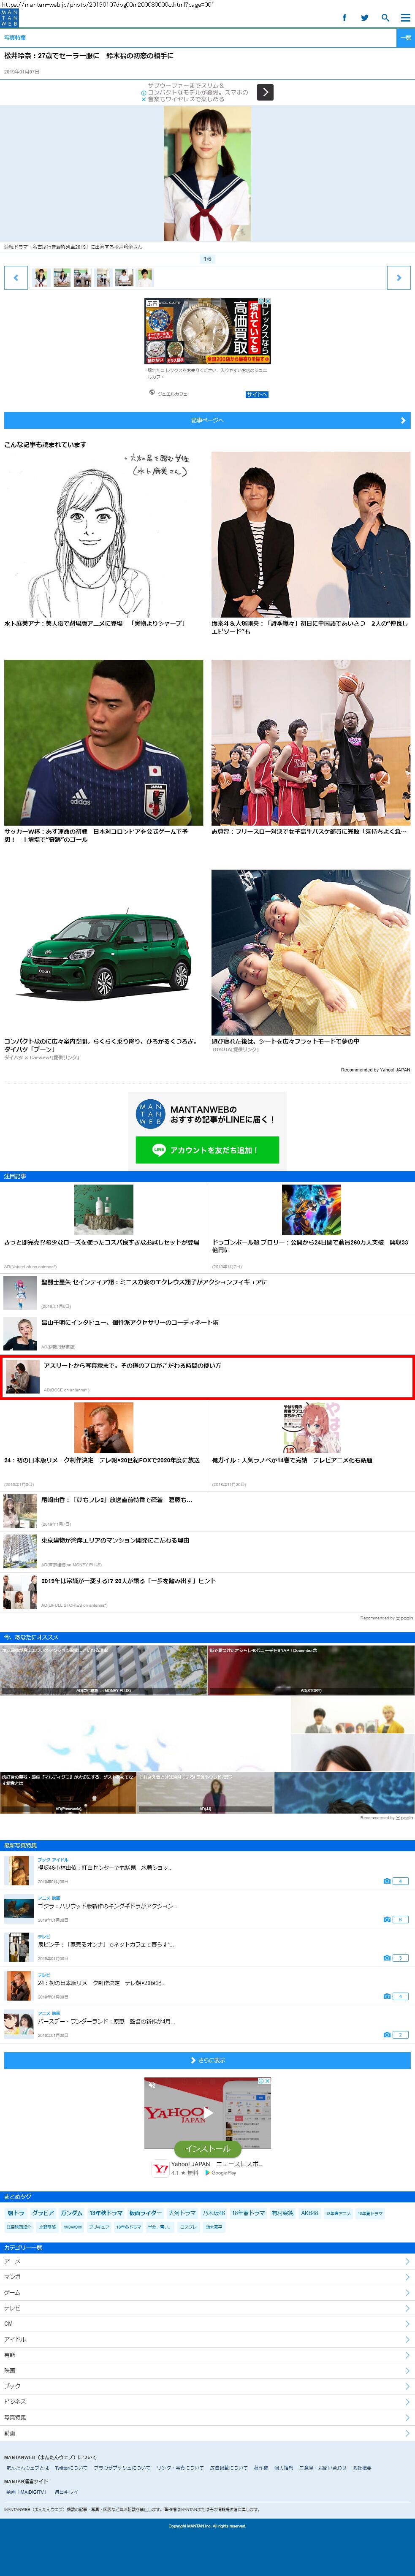Open 聖闘士星矢 セインティア翔 article
415x2576 pixels.
[207, 1293]
